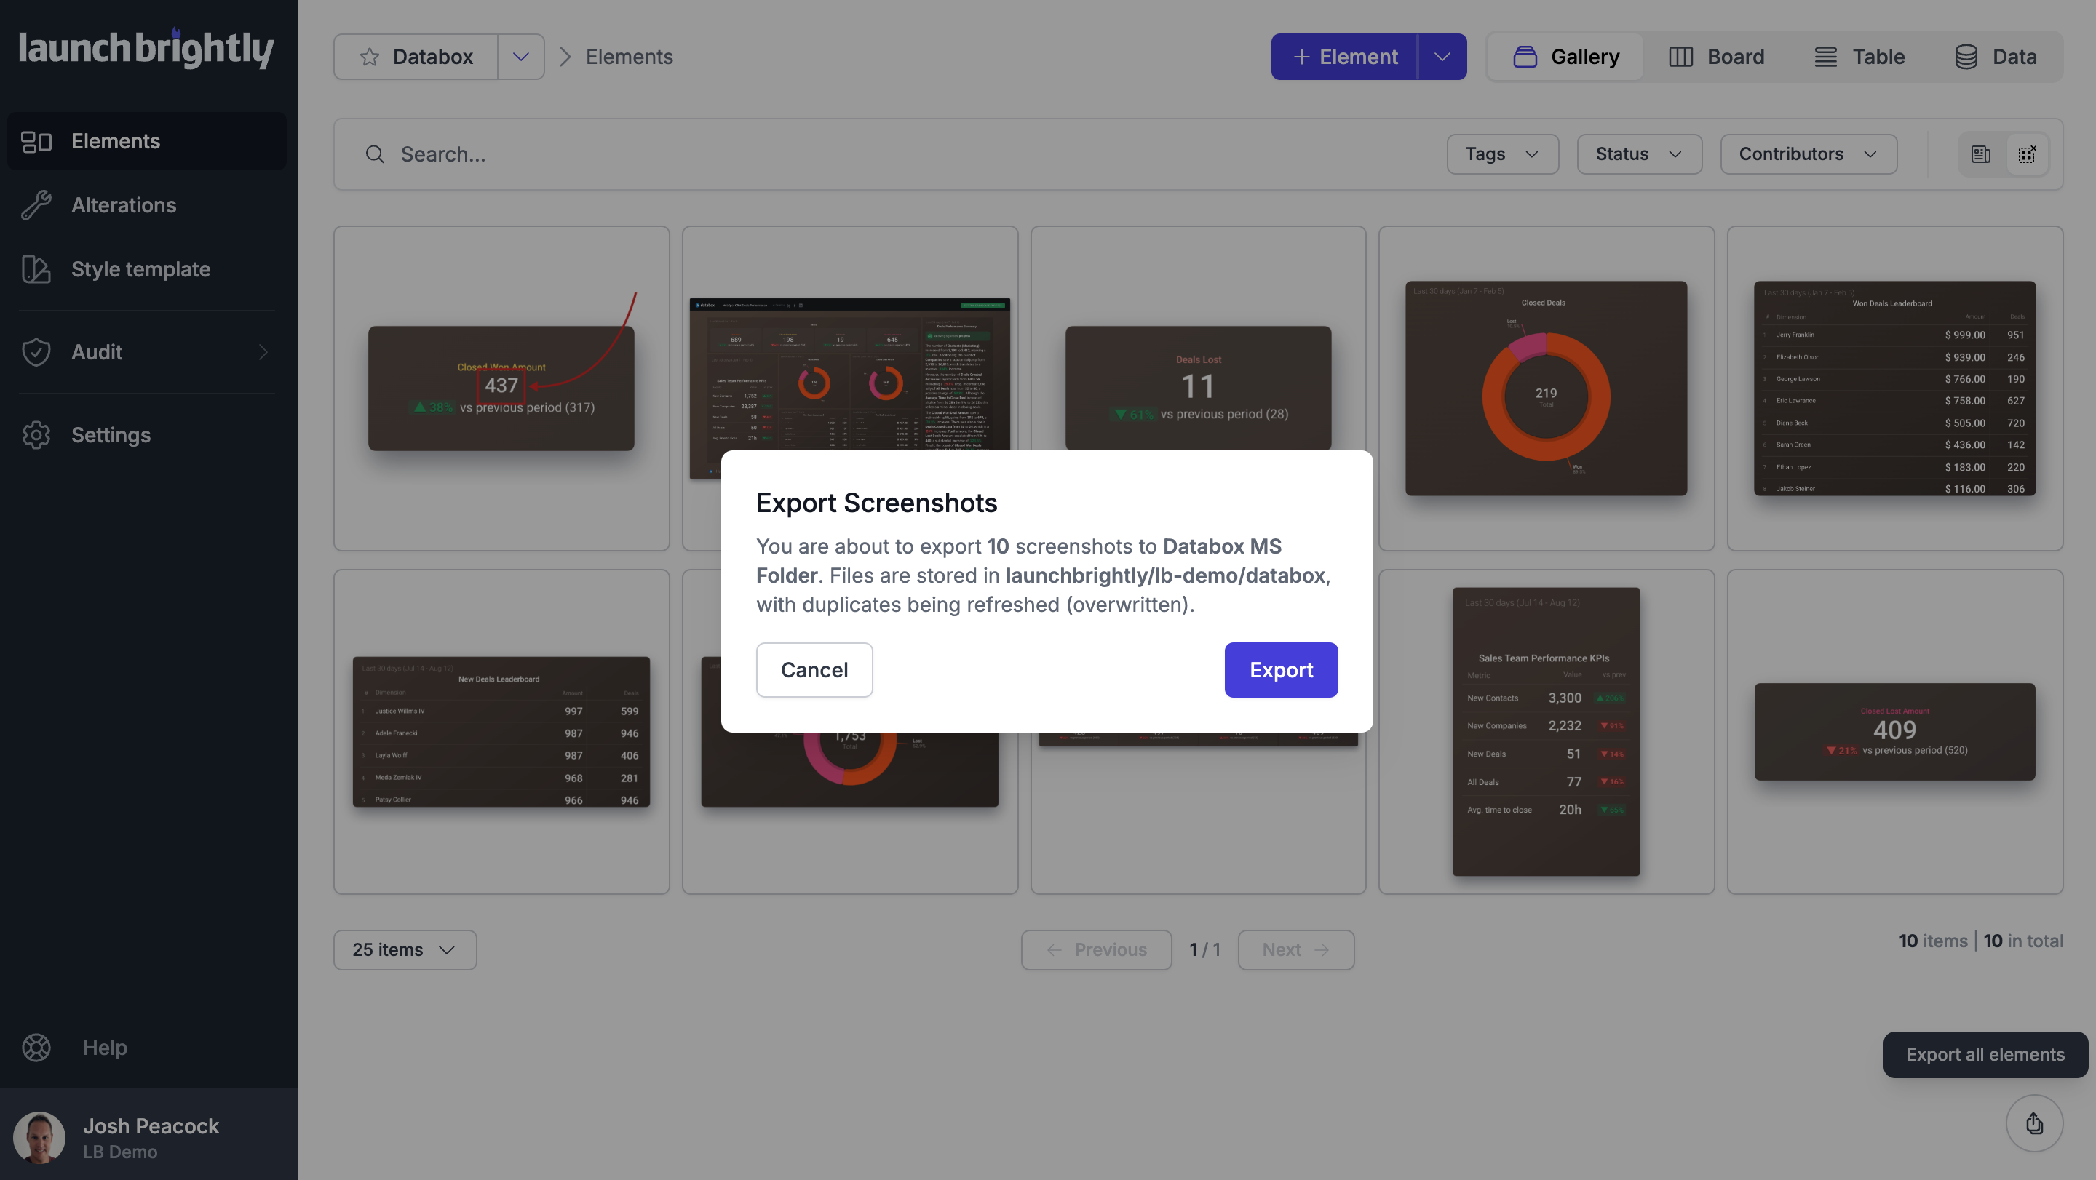Cancel the Export Screenshots dialog
The height and width of the screenshot is (1180, 2096).
(814, 669)
